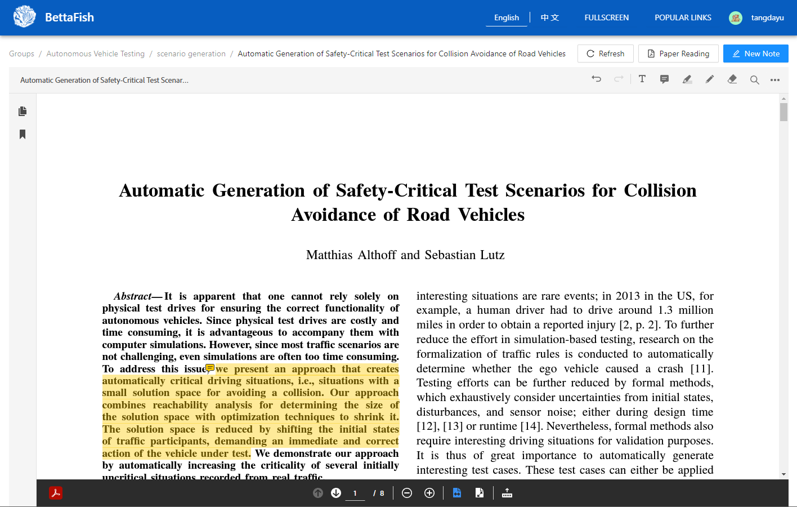Viewport: 797px width, 507px height.
Task: Open POPULAR LINKS menu
Action: pos(683,17)
